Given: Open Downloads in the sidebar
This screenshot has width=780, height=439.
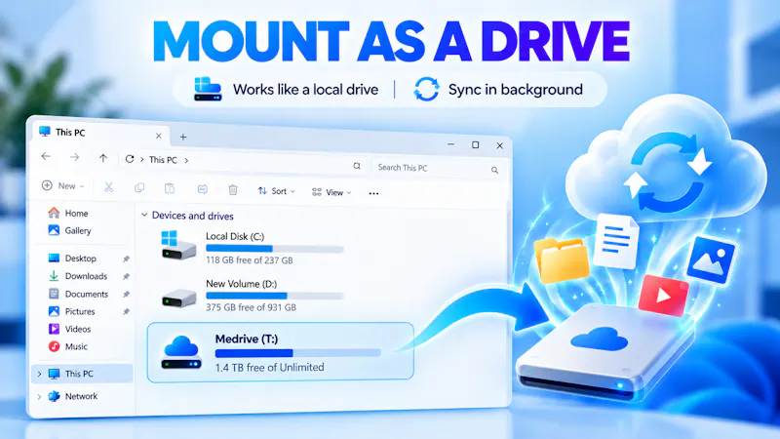Looking at the screenshot, I should (x=78, y=276).
